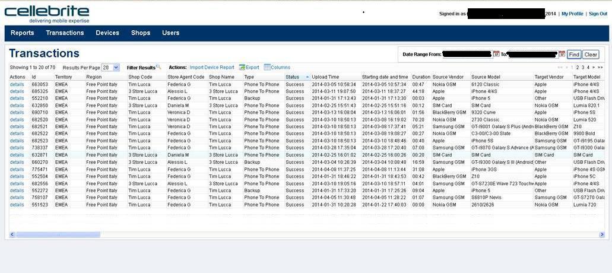Open details for transaction 663053
The image size is (612, 273).
pyautogui.click(x=17, y=84)
